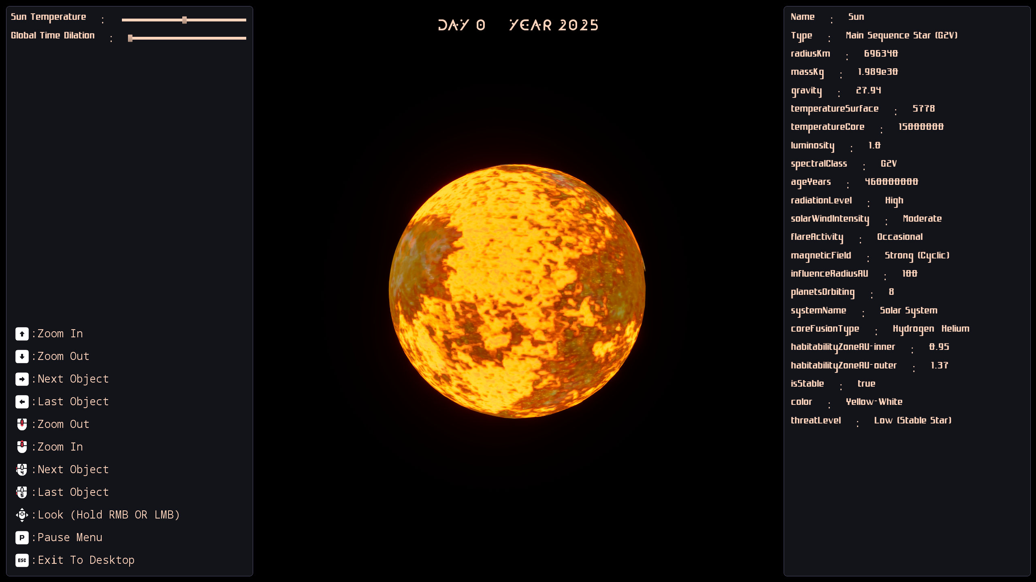Click the mouse scroll-down Zoom Out icon

point(22,424)
